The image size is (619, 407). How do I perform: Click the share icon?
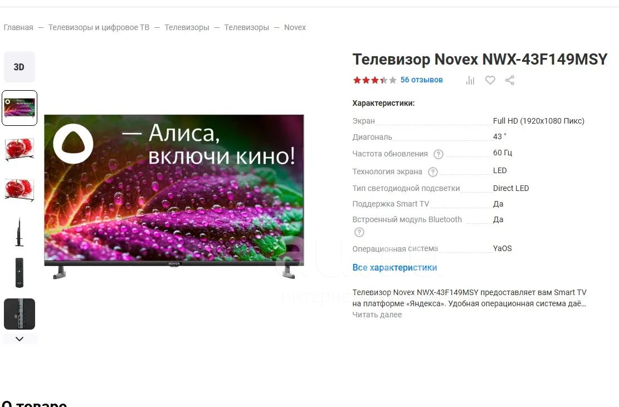[509, 80]
